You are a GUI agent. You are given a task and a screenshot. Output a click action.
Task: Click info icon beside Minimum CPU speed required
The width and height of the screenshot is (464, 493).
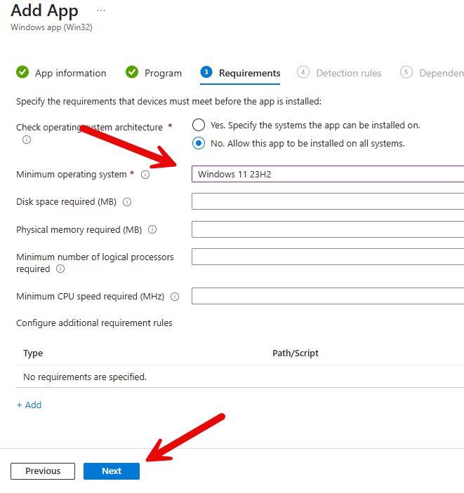click(x=175, y=297)
